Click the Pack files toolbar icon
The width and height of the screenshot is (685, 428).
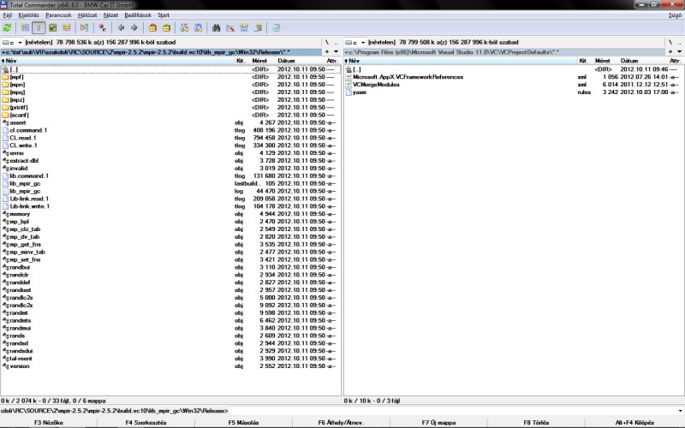click(152, 27)
